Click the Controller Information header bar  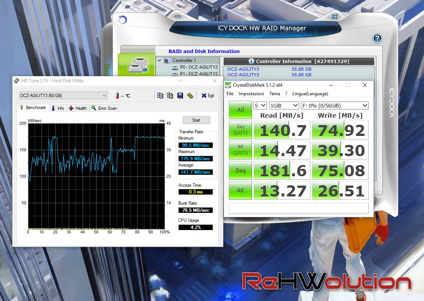(x=299, y=61)
